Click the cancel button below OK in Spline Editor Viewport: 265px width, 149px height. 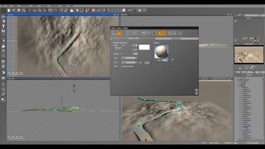197,93
